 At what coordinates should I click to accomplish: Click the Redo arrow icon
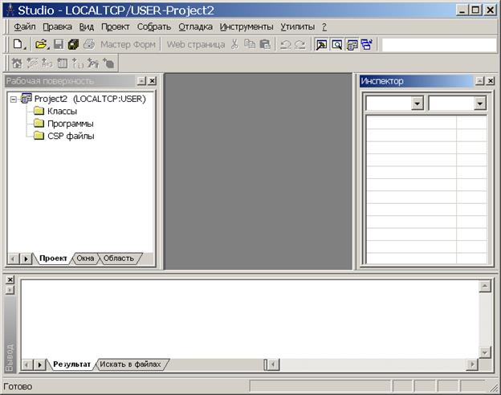click(x=299, y=45)
